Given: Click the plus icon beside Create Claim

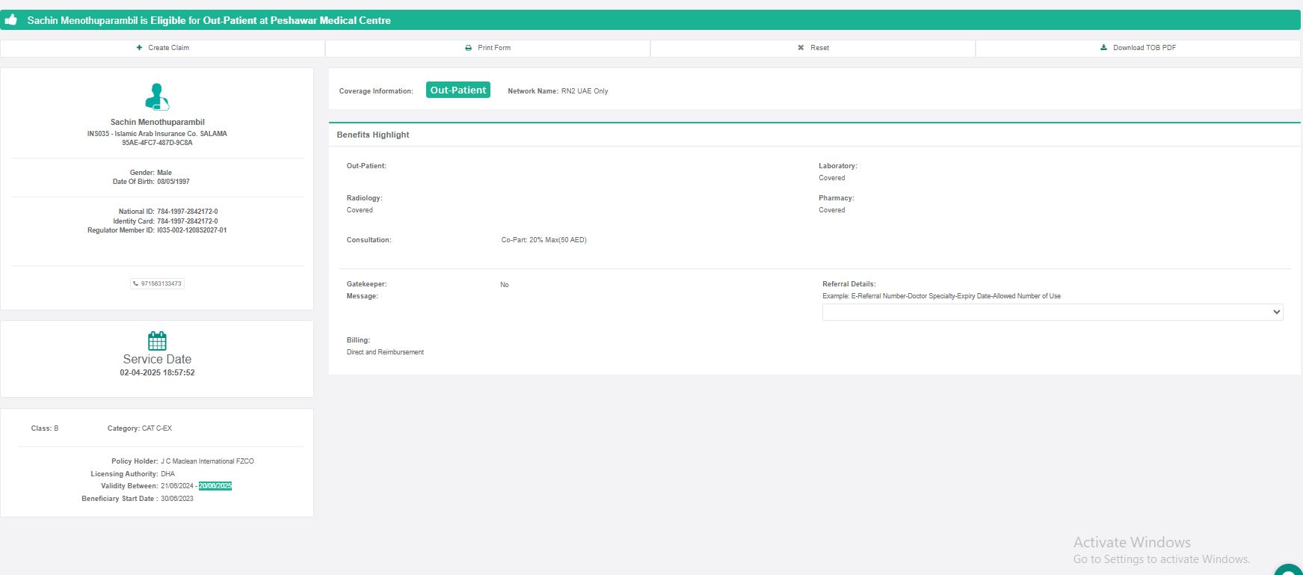Looking at the screenshot, I should click(140, 48).
